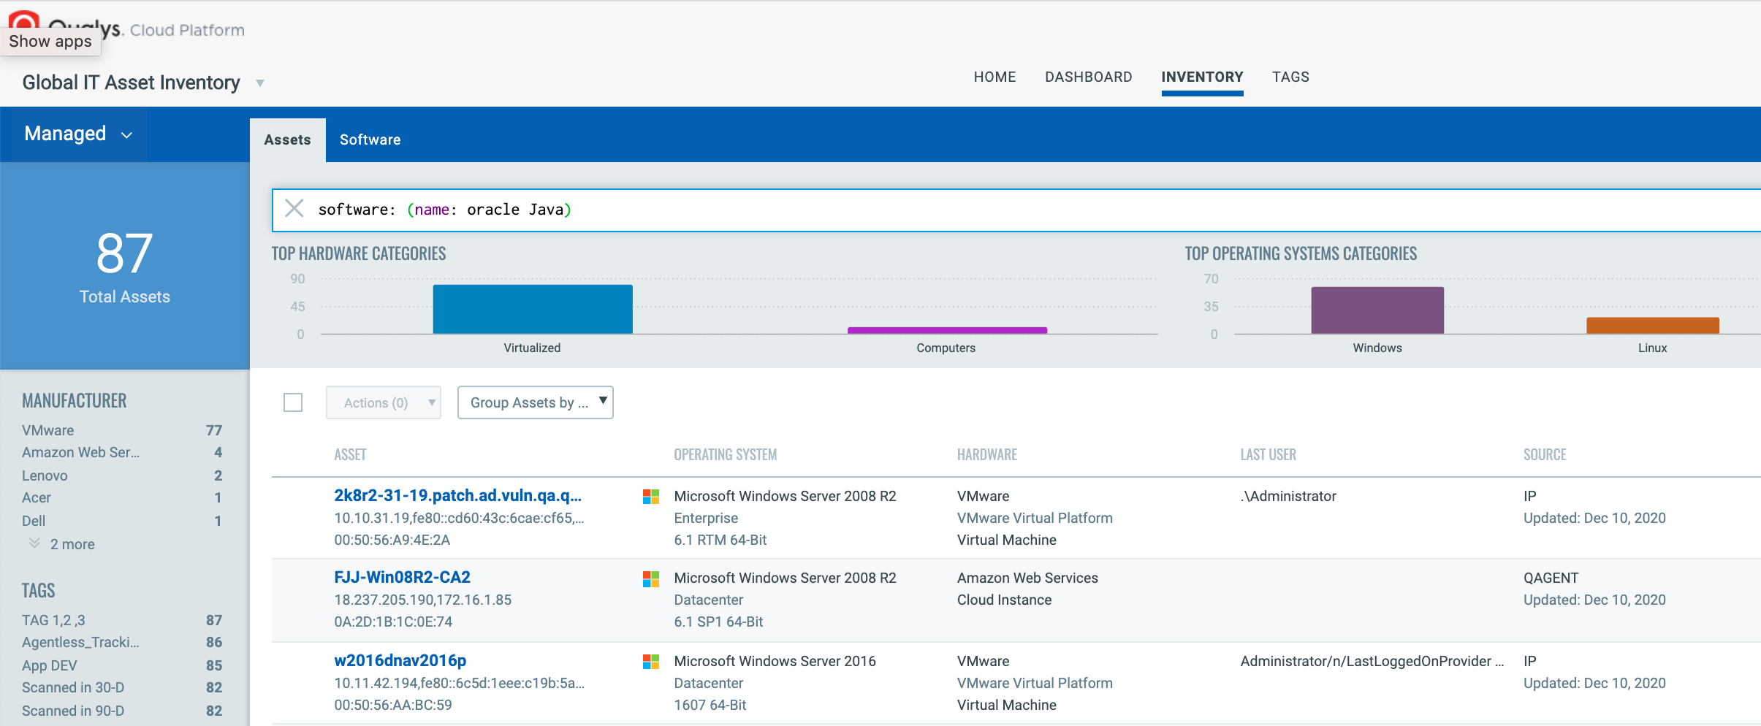Viewport: 1761px width, 726px height.
Task: Open the TAGS section in the top navigation
Action: click(1290, 77)
